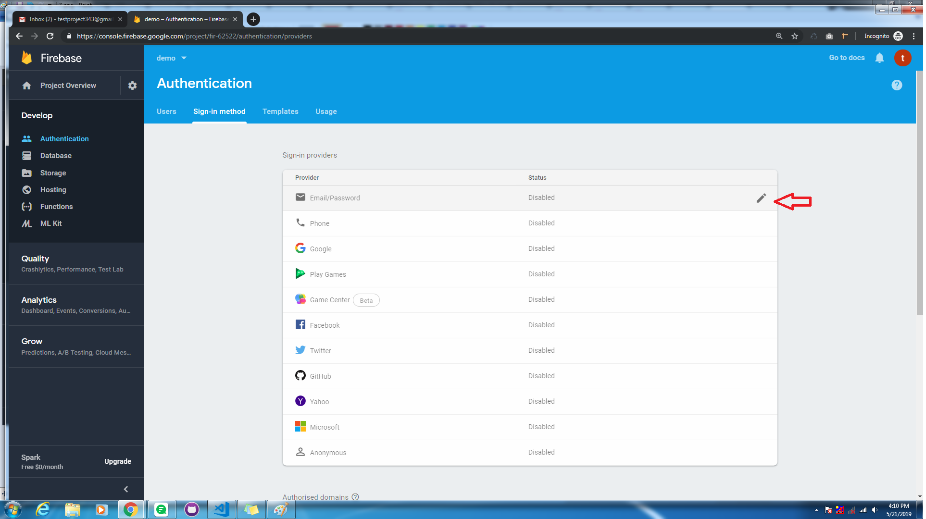The height and width of the screenshot is (519, 926).
Task: Open project settings gear icon
Action: (x=133, y=86)
